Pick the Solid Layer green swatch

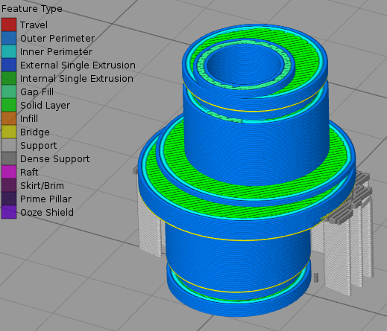click(x=9, y=105)
